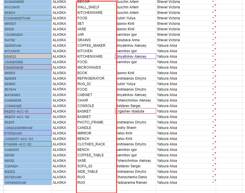Screen dimensions: 245x193
Task: Expand the dropdown in the CONGEN20 row
Action: (x=213, y=106)
